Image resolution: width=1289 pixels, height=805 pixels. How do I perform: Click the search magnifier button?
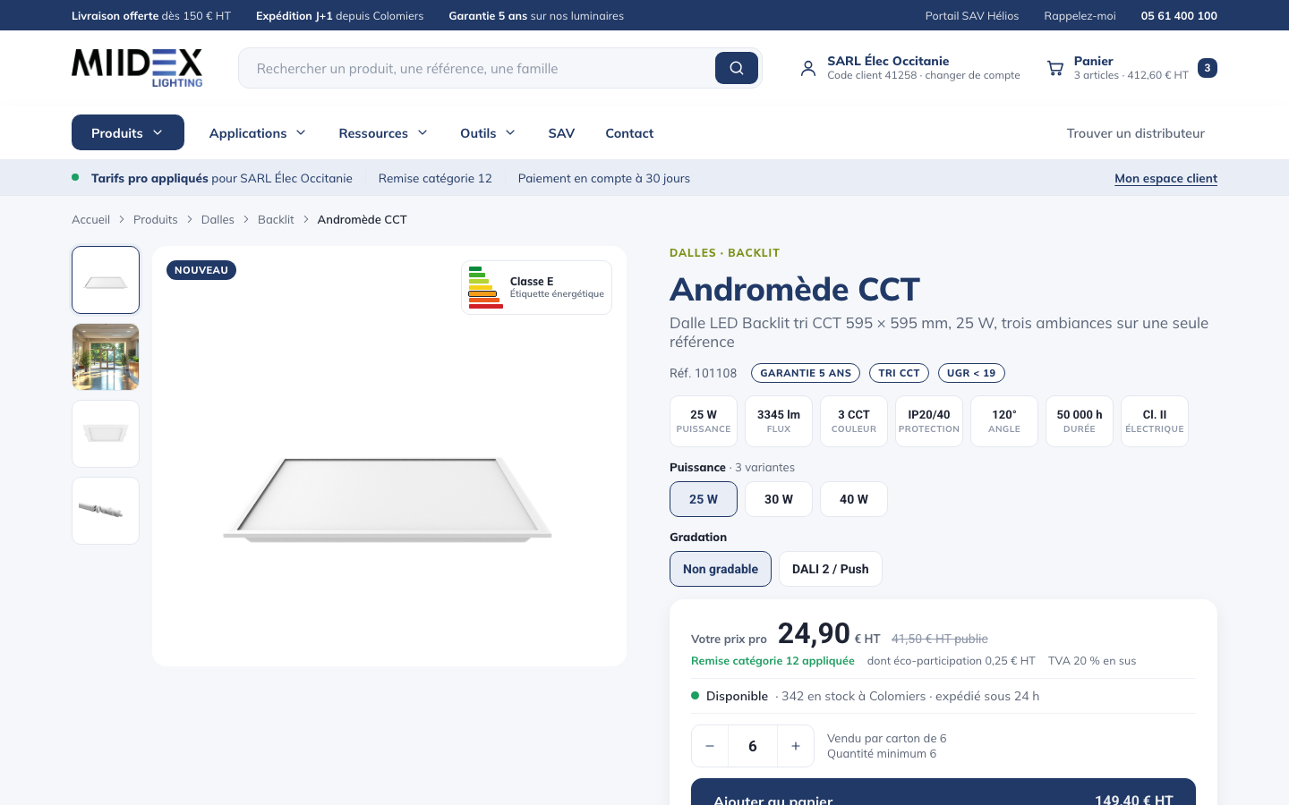point(736,68)
